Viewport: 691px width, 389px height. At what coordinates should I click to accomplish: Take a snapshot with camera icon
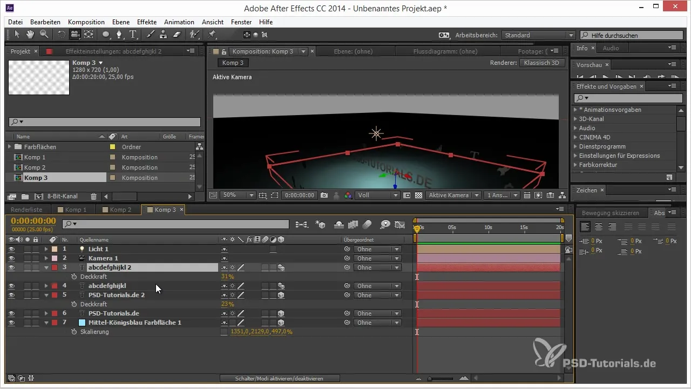tap(324, 195)
